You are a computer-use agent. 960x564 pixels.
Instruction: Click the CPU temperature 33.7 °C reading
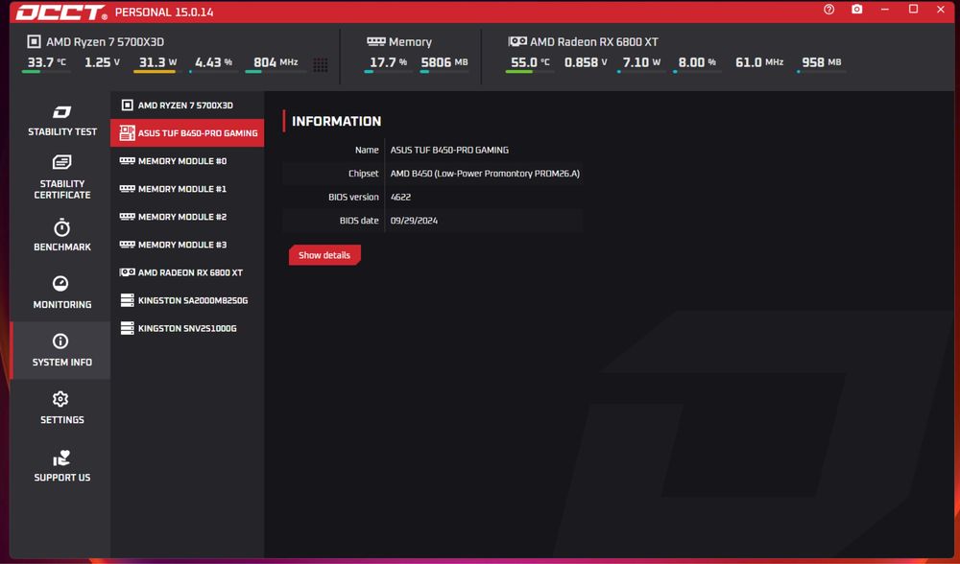(46, 62)
